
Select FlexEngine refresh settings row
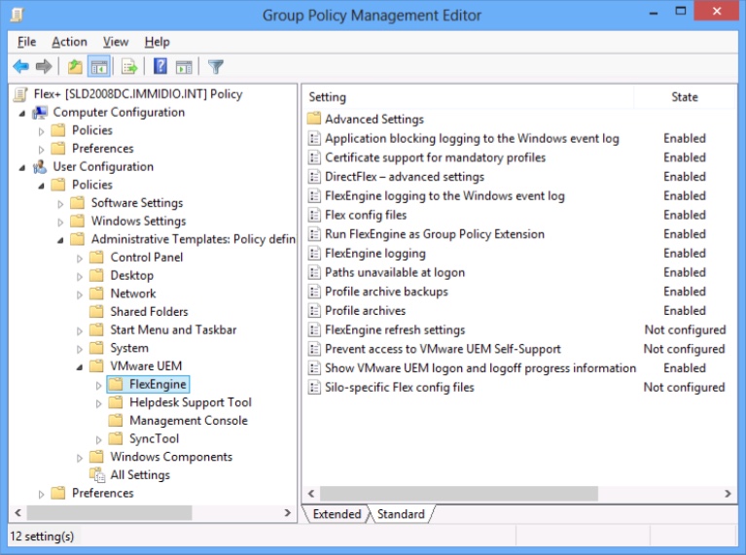(x=395, y=330)
